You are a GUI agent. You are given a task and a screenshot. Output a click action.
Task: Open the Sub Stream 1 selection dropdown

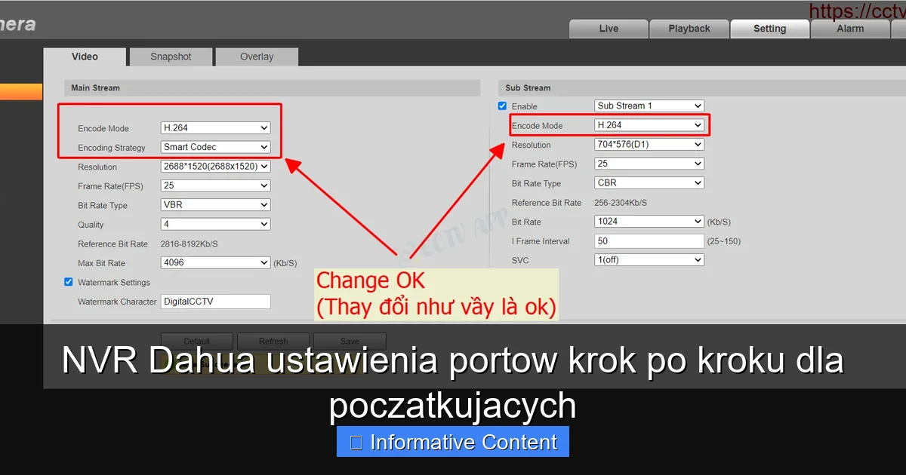(648, 106)
